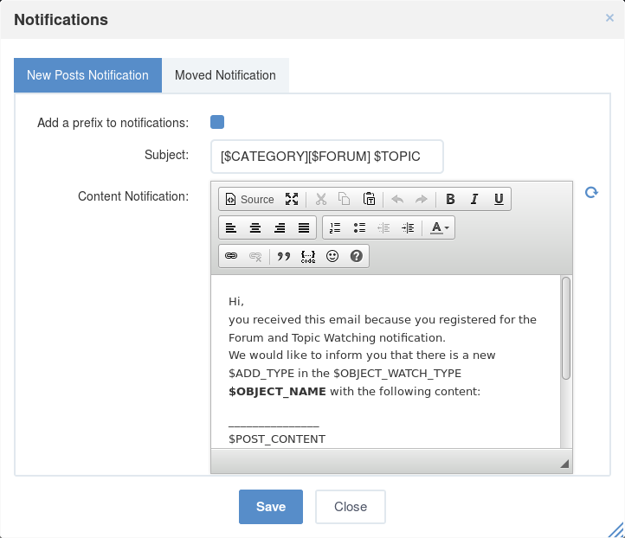
Task: Click the Paste as plain text icon
Action: [369, 199]
